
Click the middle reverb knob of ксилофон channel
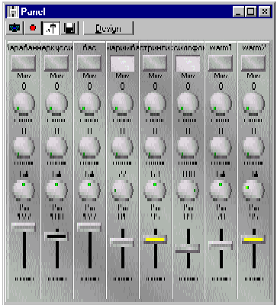point(188,147)
